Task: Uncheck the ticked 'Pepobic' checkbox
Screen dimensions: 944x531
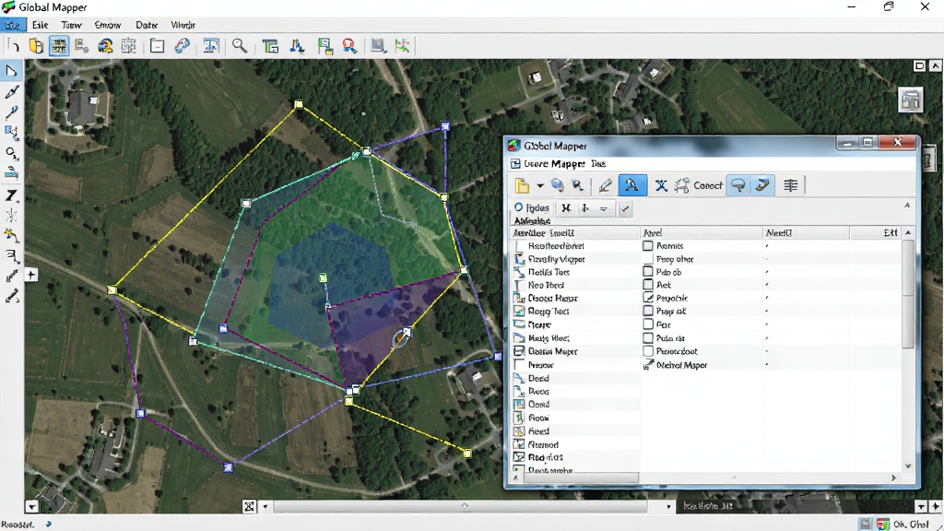Action: click(648, 298)
